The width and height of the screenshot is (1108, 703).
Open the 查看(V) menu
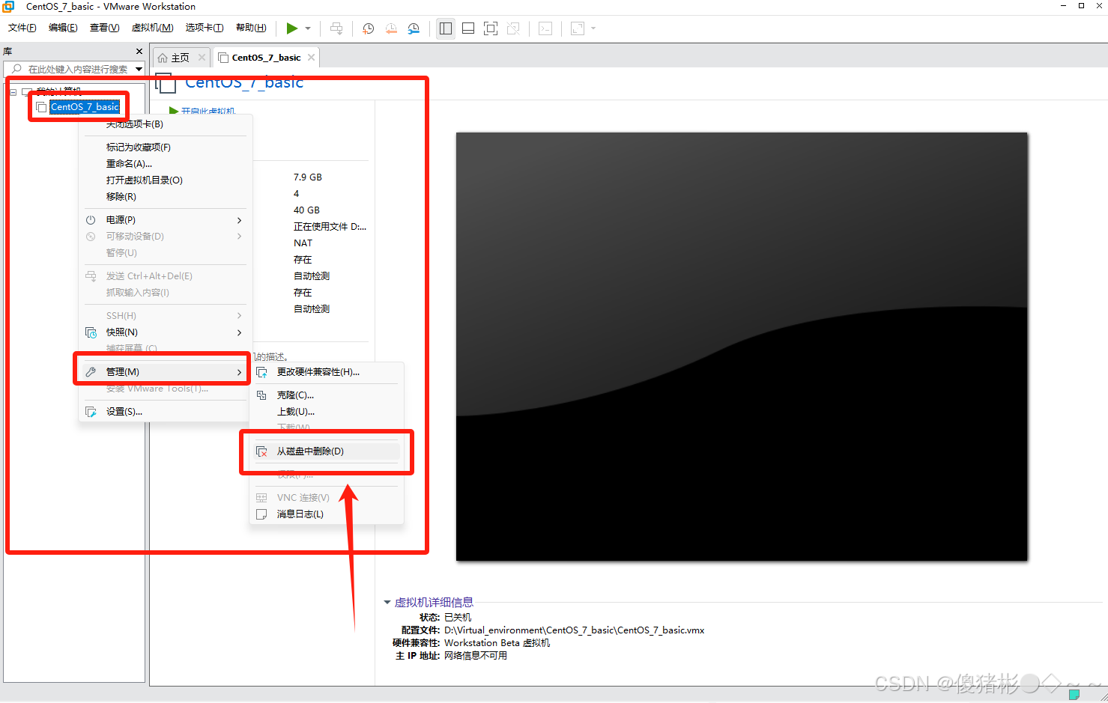(x=104, y=28)
